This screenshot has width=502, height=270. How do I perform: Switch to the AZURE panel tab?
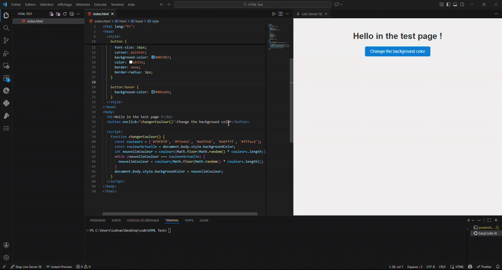204,221
